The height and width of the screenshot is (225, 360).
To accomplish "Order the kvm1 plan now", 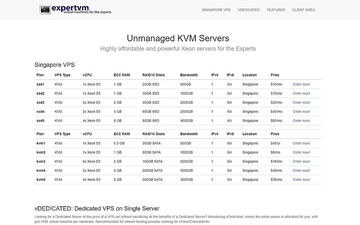I will click(x=301, y=143).
